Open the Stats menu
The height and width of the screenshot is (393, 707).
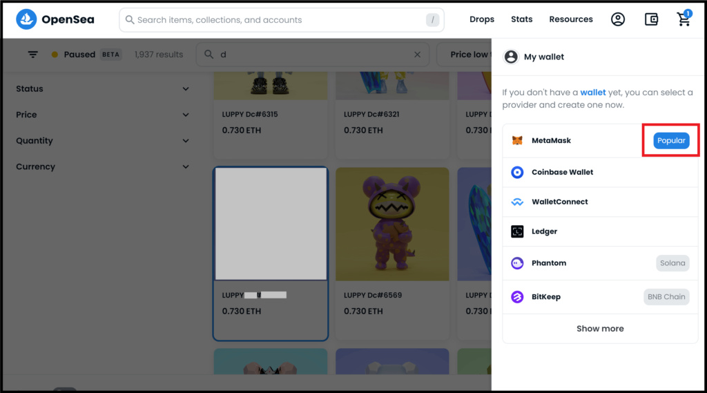522,19
